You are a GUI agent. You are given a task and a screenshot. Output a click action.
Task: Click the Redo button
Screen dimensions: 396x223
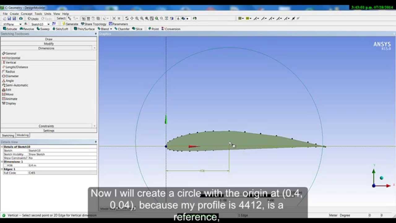[x=46, y=19]
